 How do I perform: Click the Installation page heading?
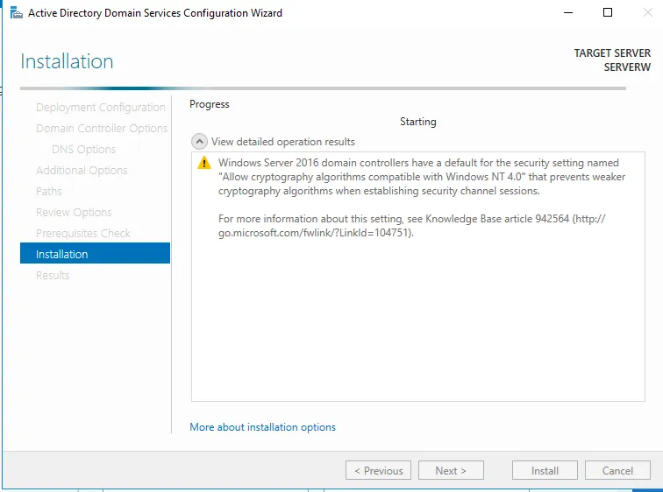point(67,61)
